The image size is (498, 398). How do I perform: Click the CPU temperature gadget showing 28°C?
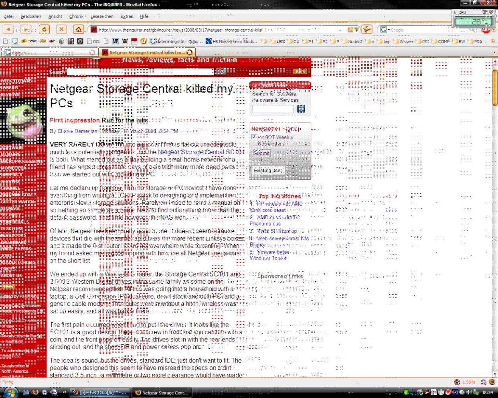coord(474,19)
